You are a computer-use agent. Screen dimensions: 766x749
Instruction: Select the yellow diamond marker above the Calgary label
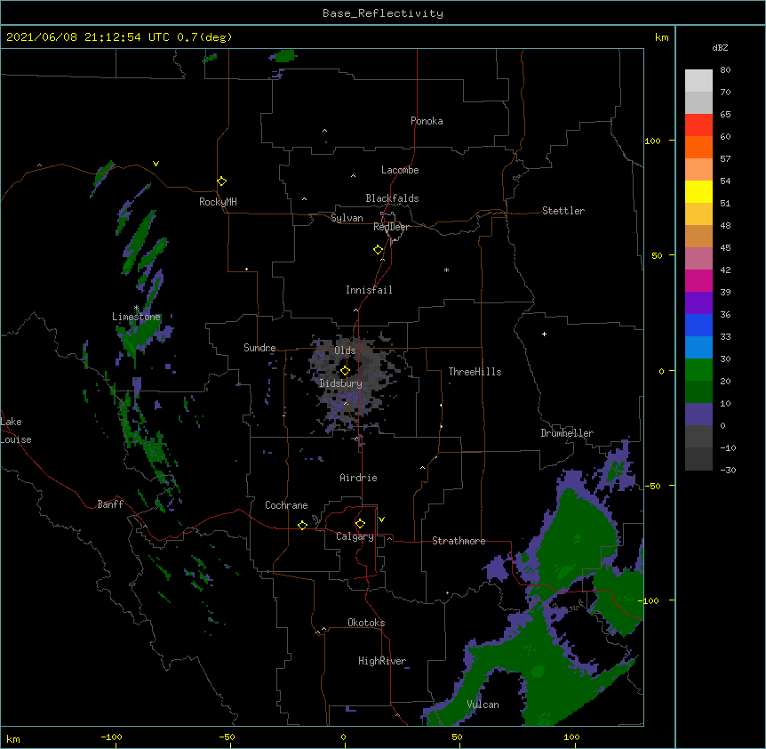coord(360,524)
